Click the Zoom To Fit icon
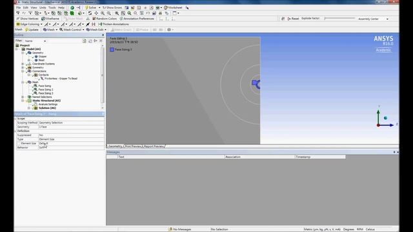Screen dimensions: 413x232 click(117, 13)
